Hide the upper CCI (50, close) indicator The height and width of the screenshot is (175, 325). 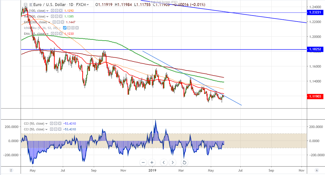pyautogui.click(x=52, y=123)
